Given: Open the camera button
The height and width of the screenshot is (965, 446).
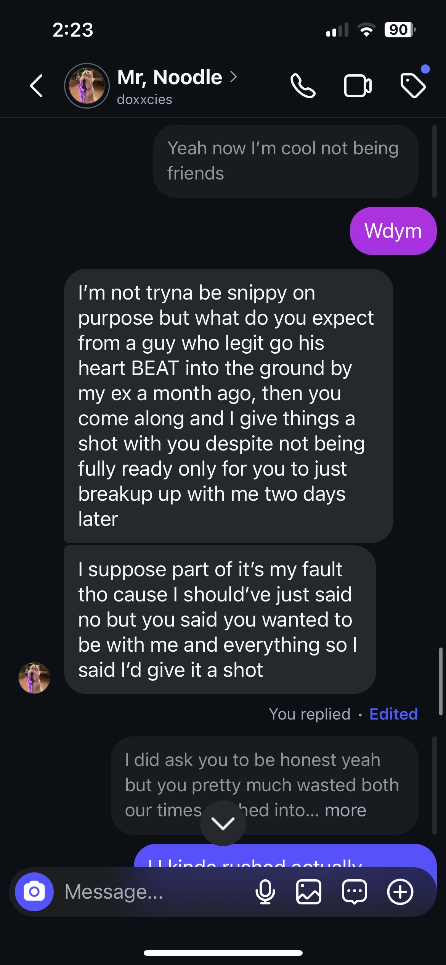Looking at the screenshot, I should click(34, 892).
